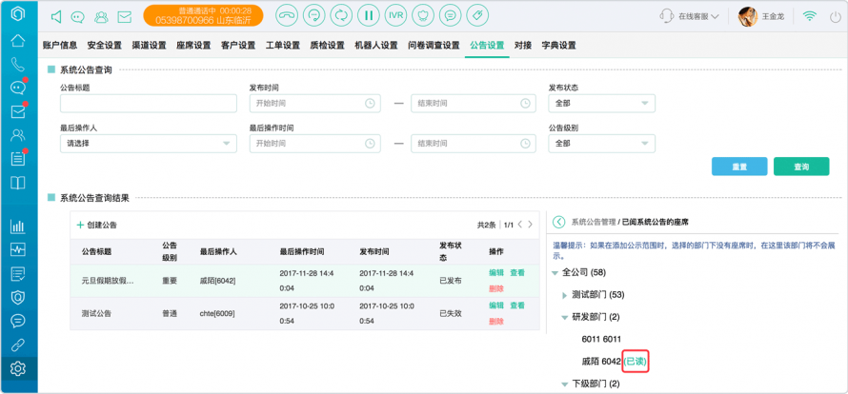848x394 pixels.
Task: Click the wifi signal status icon
Action: [x=810, y=16]
